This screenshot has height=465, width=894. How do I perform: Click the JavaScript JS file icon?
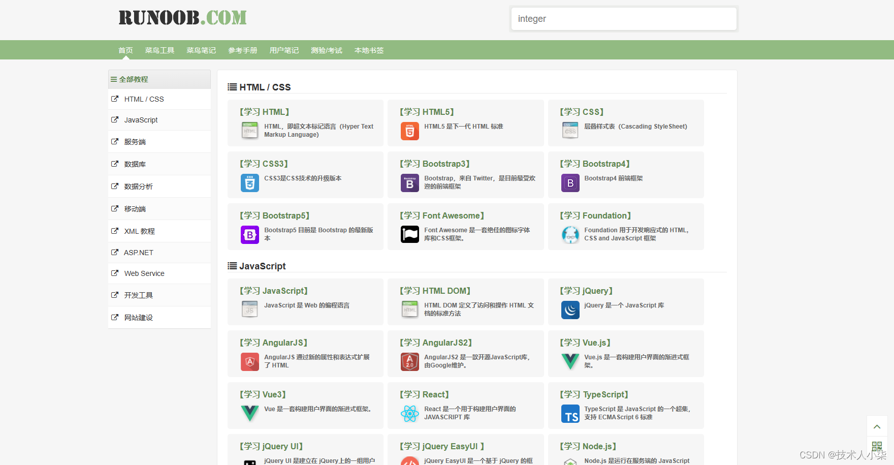tap(249, 309)
